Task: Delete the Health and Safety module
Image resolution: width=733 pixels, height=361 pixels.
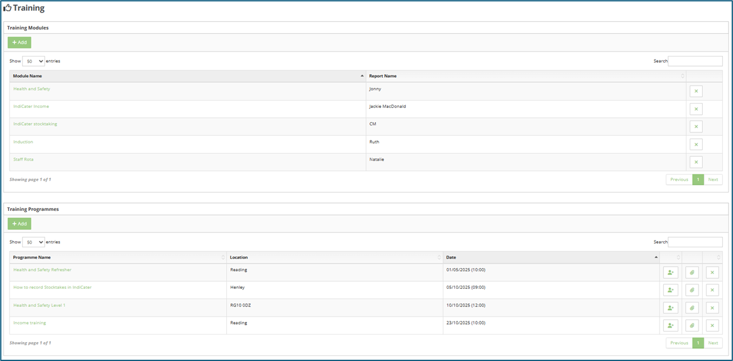Action: coord(696,91)
